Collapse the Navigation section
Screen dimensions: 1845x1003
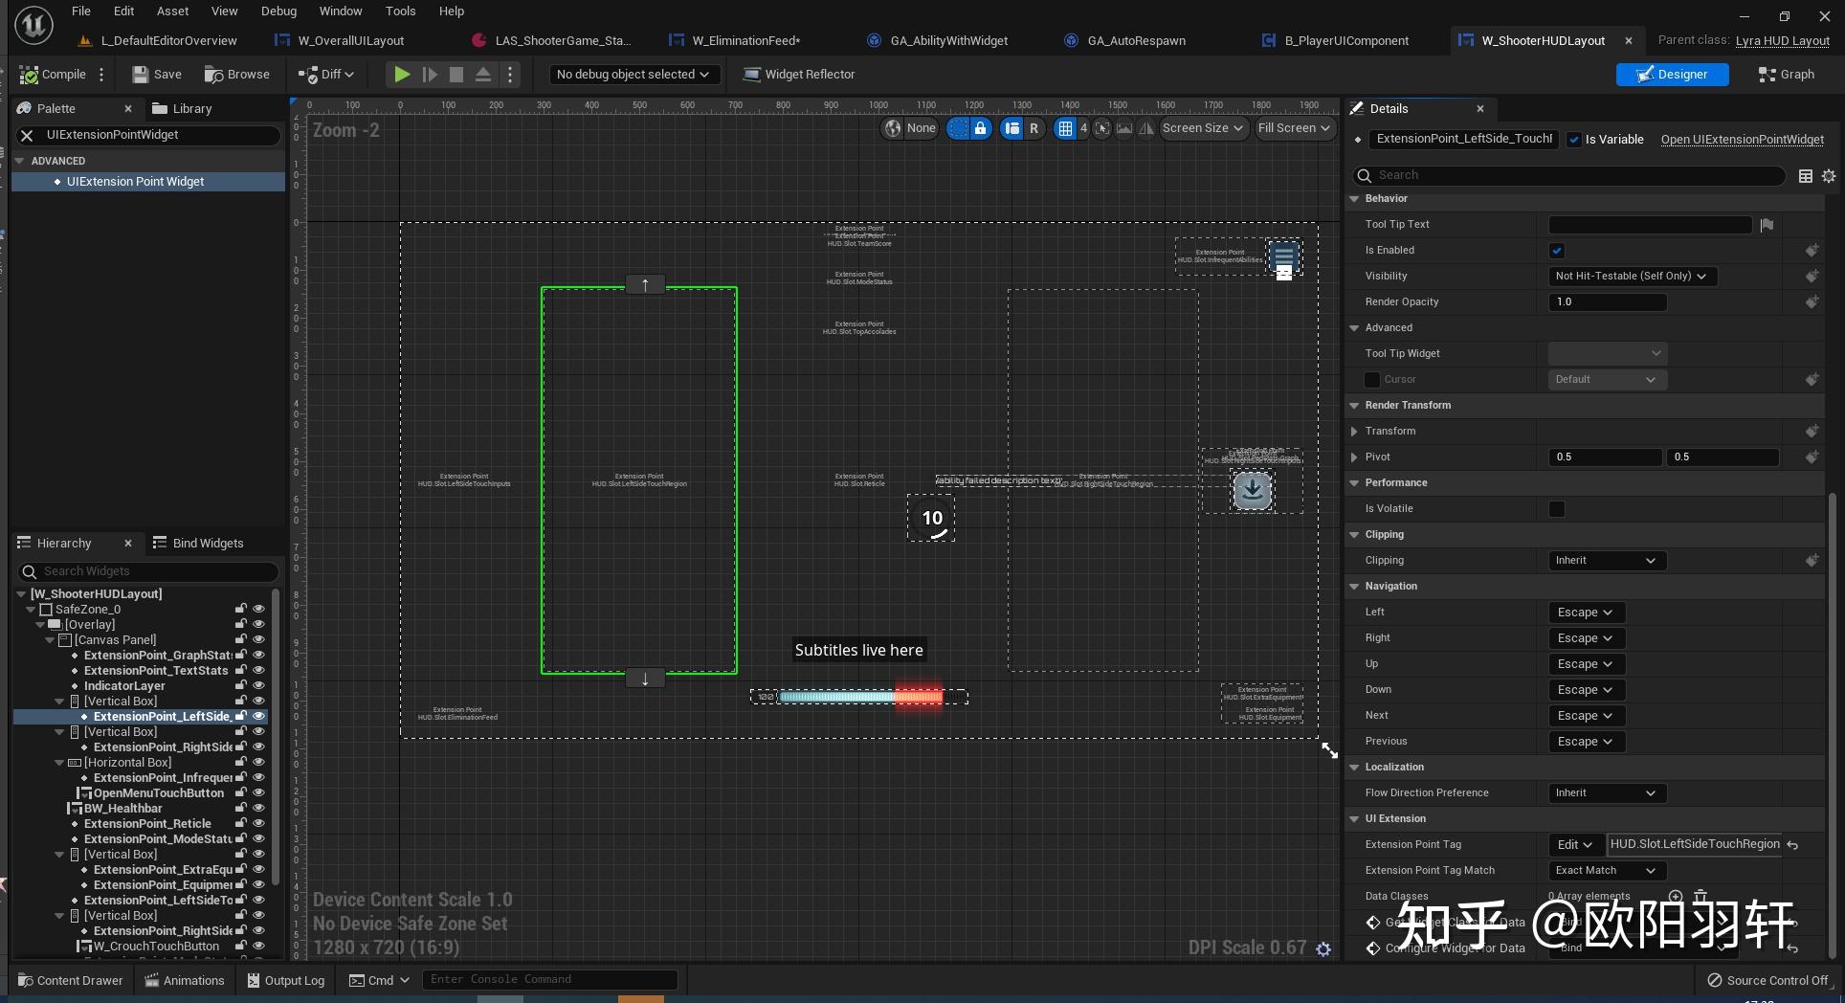(1354, 587)
